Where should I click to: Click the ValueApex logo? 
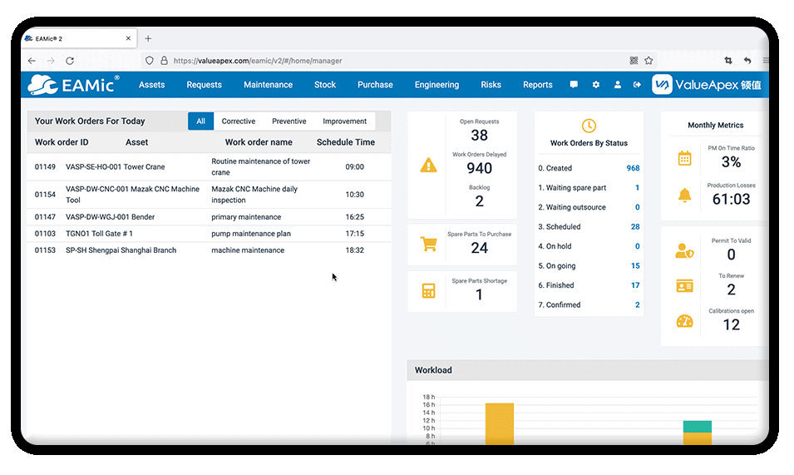707,85
